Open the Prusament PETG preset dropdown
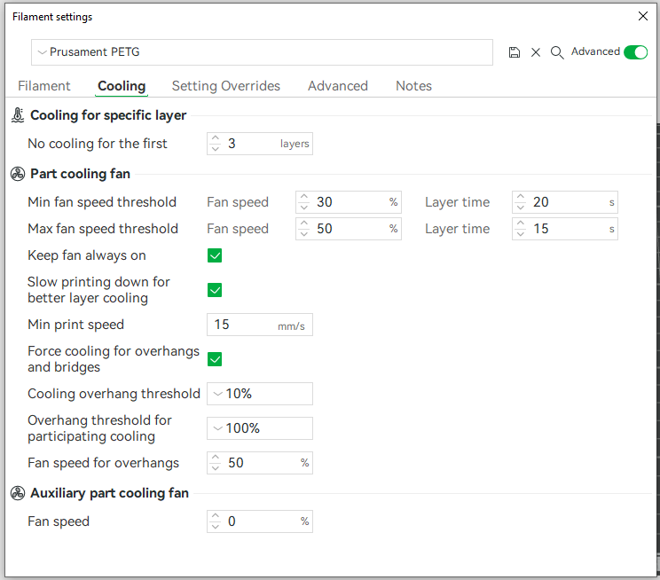 (262, 52)
